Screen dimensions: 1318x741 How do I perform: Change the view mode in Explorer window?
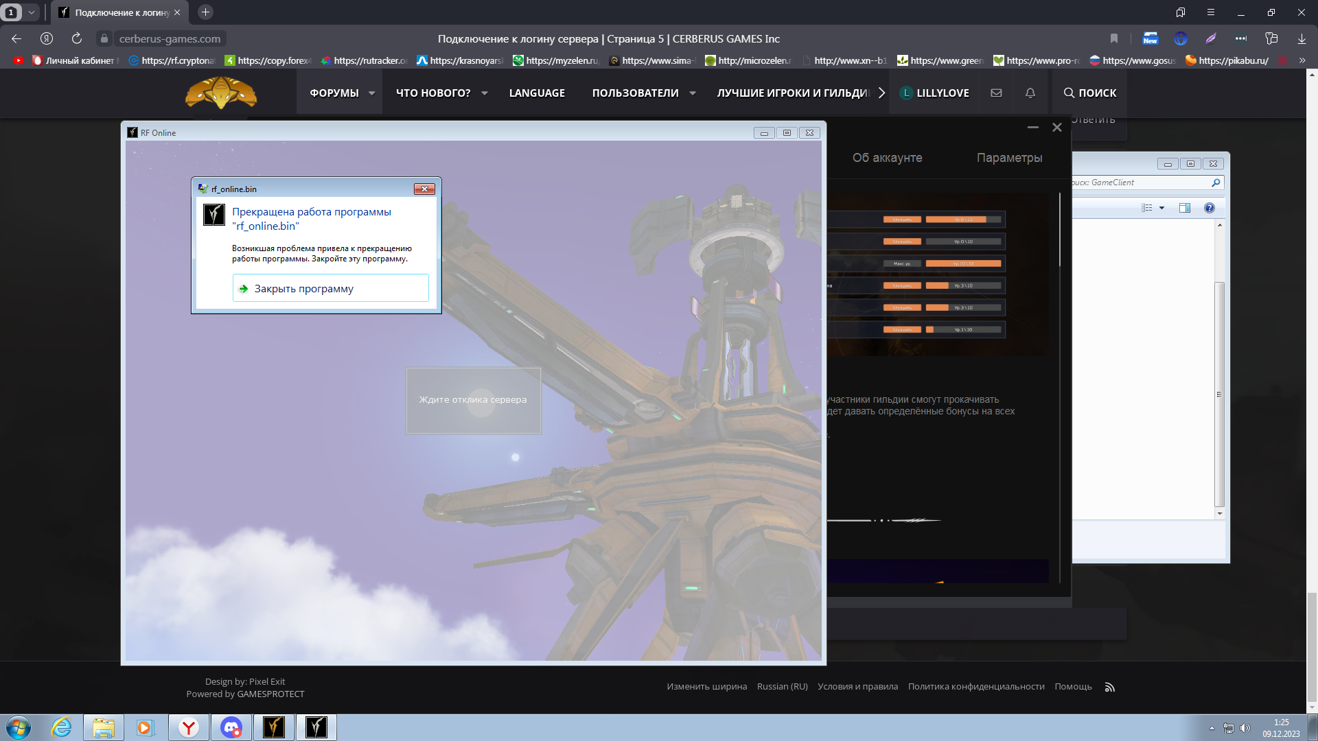(x=1146, y=208)
